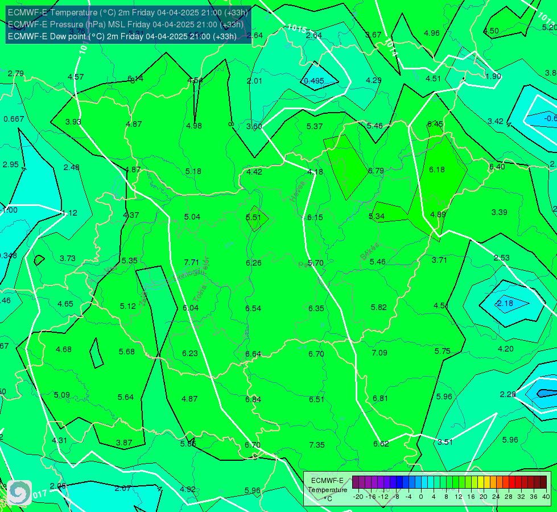Click the 5.37 temperature value
The height and width of the screenshot is (512, 557).
(x=315, y=126)
